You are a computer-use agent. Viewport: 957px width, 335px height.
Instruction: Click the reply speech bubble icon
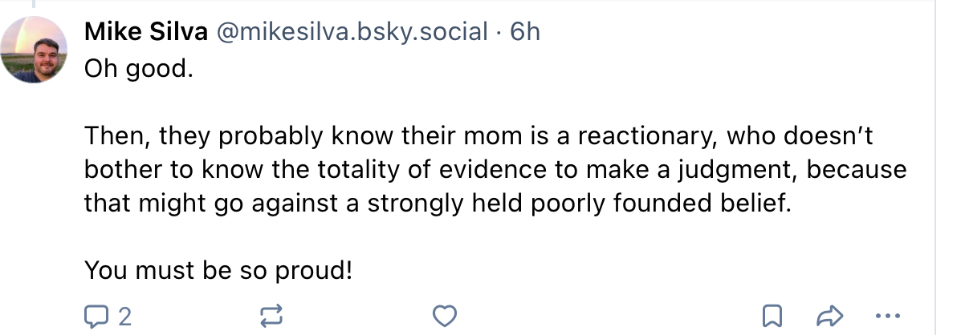tap(96, 317)
